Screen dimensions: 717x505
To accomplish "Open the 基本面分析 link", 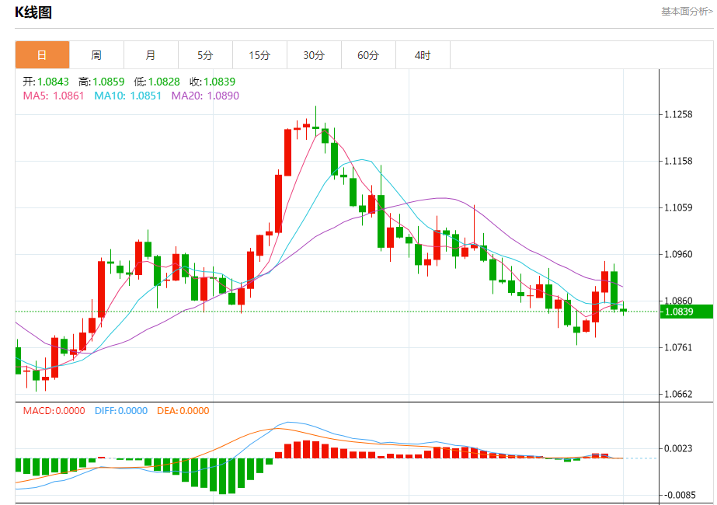I will click(687, 12).
